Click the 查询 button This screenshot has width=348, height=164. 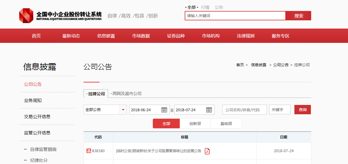point(302,110)
